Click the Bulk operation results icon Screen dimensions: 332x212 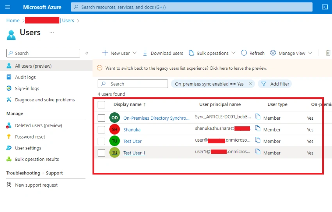(9, 159)
